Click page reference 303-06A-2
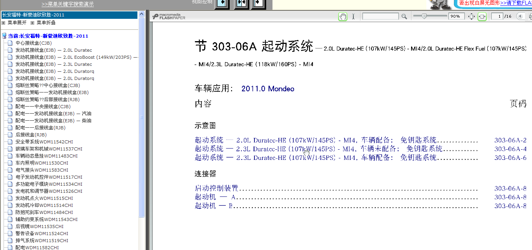Image resolution: width=532 pixels, height=250 pixels. [x=510, y=140]
